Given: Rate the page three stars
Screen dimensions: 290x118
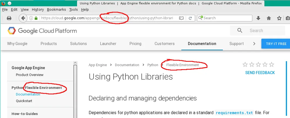Looking at the screenshot, I should [x=258, y=65].
